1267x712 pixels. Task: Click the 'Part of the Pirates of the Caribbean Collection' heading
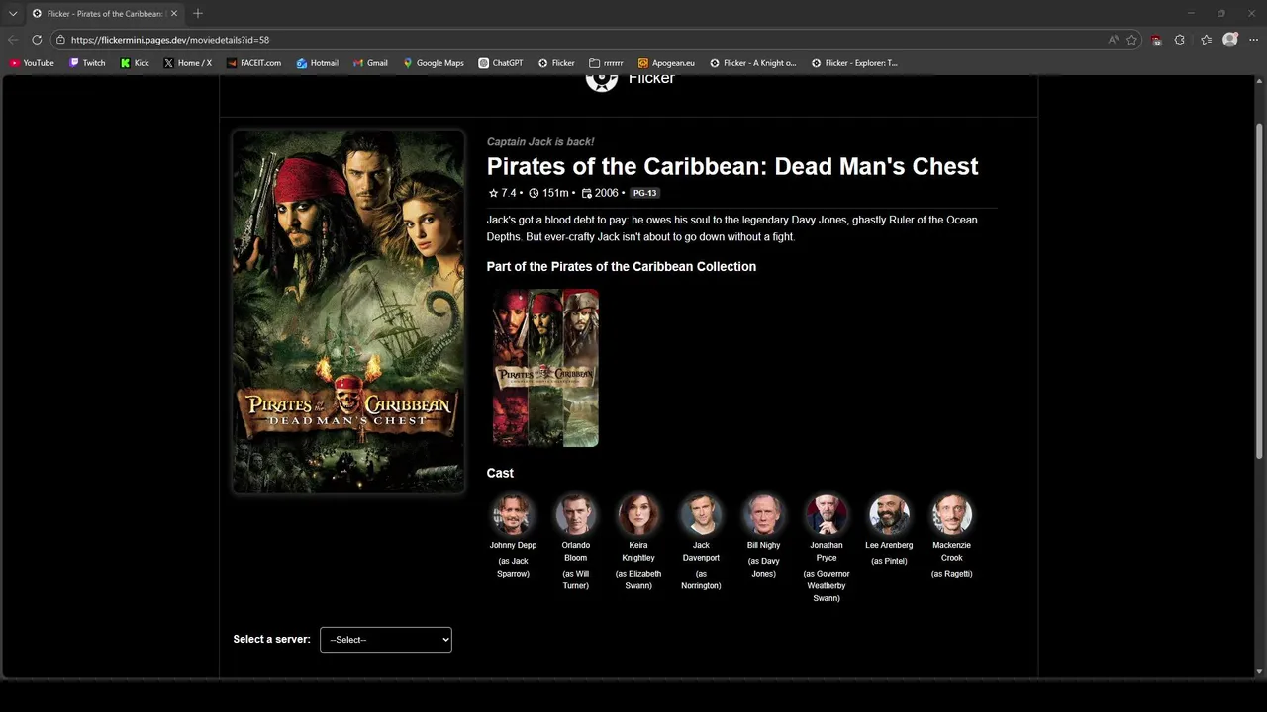click(622, 267)
